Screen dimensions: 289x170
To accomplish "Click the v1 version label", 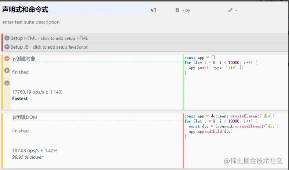I will click(x=153, y=10).
